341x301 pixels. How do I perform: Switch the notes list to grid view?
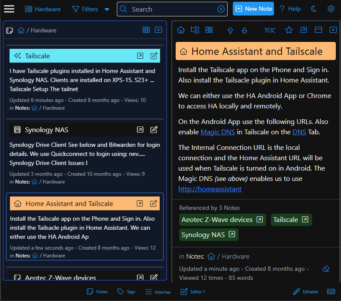pos(146,30)
